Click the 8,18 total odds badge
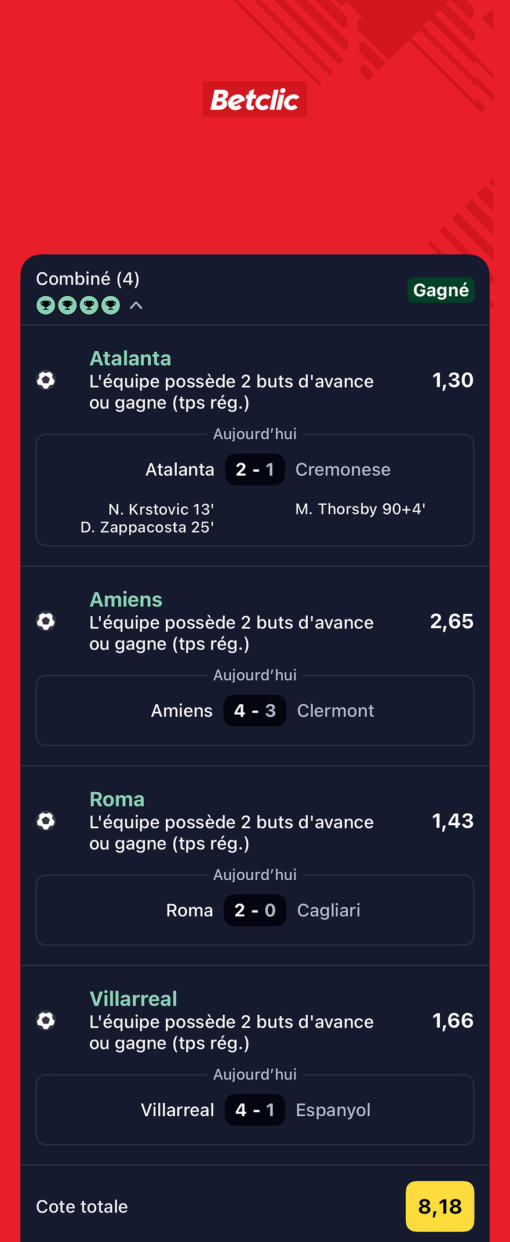Image resolution: width=510 pixels, height=1242 pixels. click(440, 1206)
